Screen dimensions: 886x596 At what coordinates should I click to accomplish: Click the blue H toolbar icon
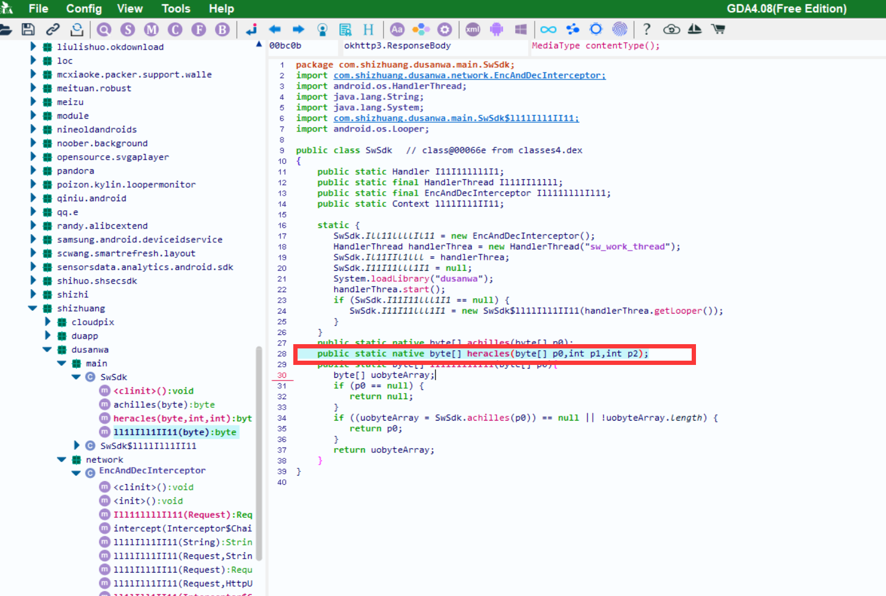tap(368, 29)
